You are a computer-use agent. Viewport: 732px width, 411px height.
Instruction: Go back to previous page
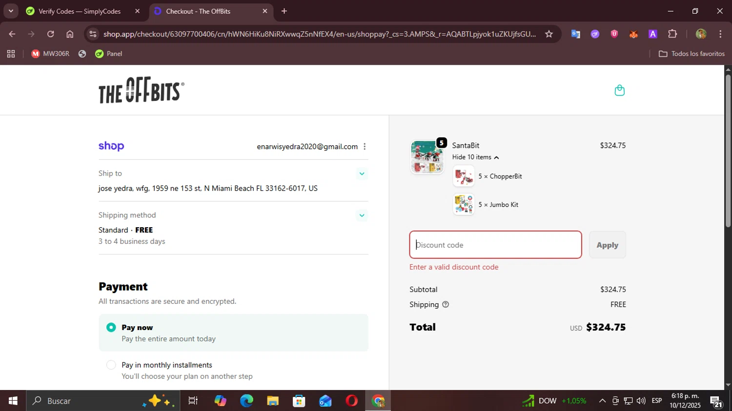click(x=12, y=34)
